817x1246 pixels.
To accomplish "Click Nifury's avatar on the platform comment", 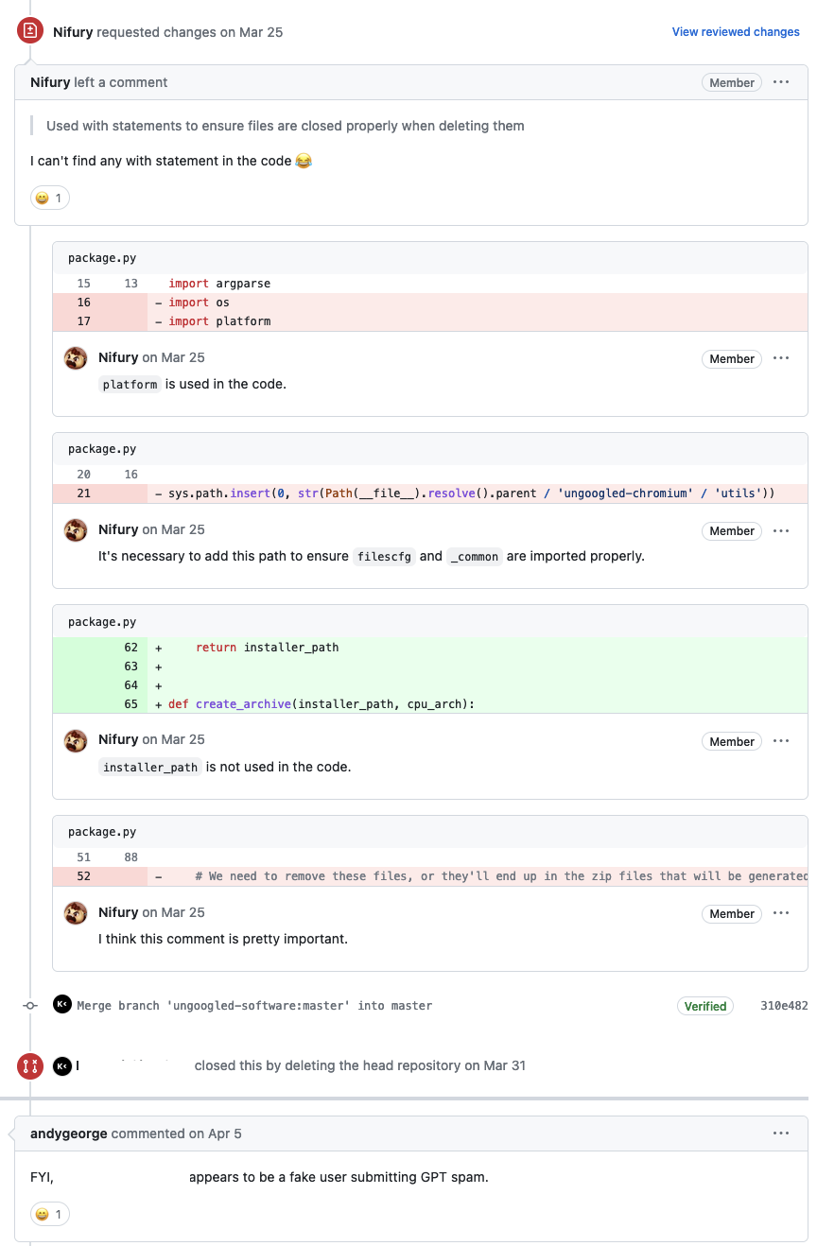I will (x=75, y=357).
